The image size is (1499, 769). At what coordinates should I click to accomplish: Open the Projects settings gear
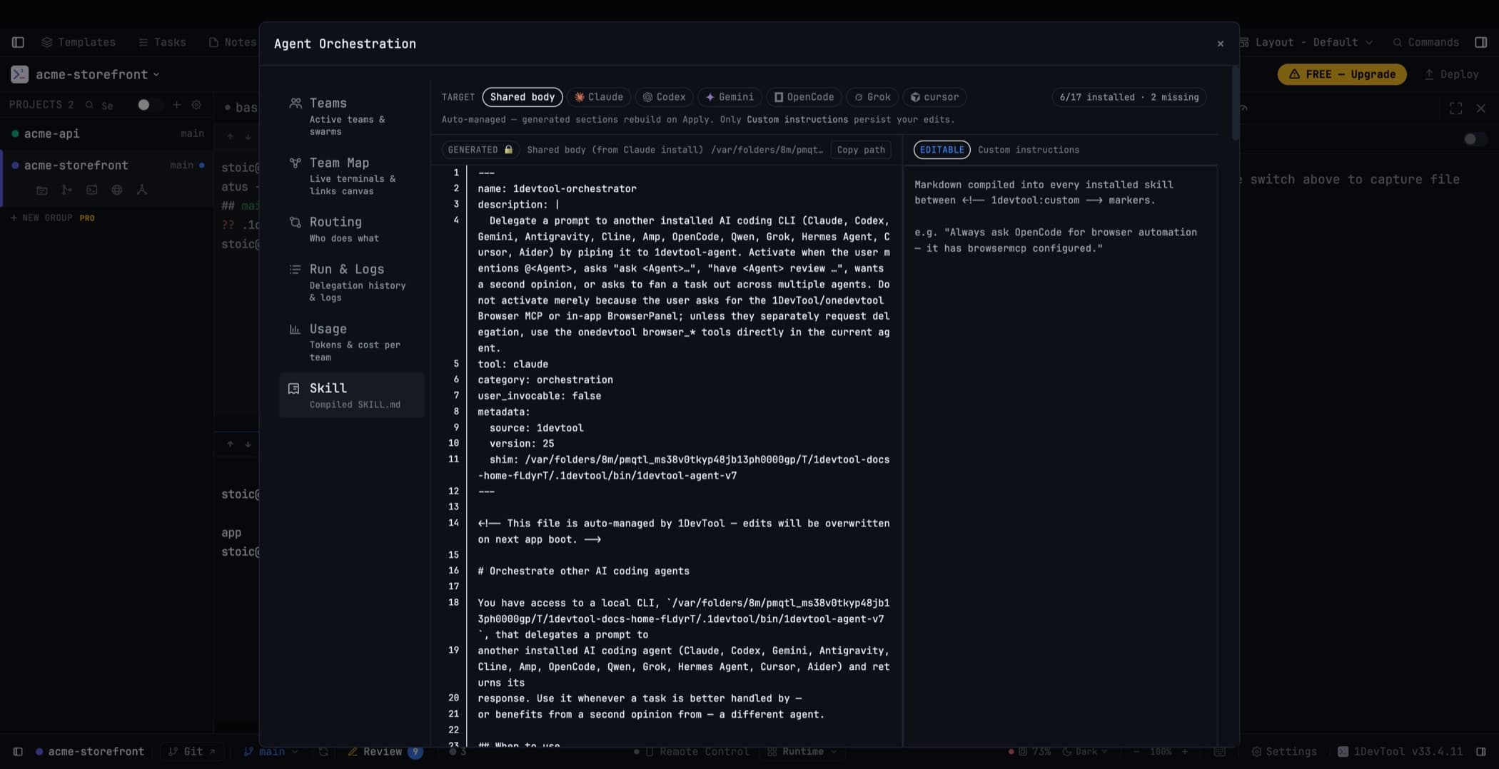(x=196, y=105)
